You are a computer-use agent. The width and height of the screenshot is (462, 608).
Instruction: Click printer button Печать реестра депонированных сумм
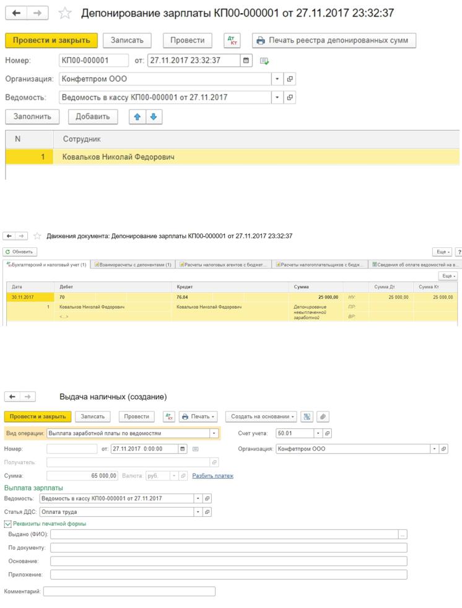[x=334, y=40]
